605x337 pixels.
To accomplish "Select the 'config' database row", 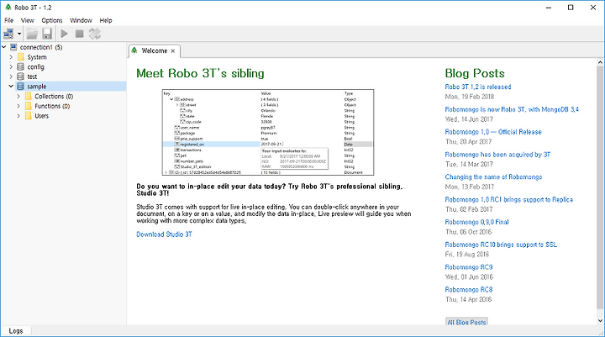I will (x=35, y=66).
